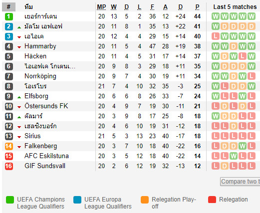Screen dimensions: 260x213
Task: Click the red Relegation legend swatch
Action: [212, 200]
